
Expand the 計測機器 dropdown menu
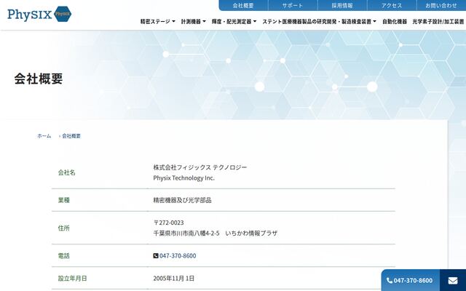click(193, 21)
